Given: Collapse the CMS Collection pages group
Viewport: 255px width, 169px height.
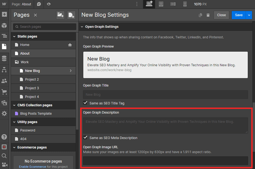Looking at the screenshot, I should tap(14, 105).
